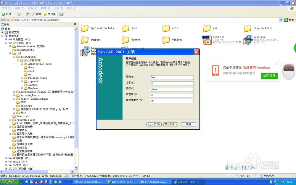Select Desktop (桌面) in folder tree
296x185 pixels.
[7, 29]
